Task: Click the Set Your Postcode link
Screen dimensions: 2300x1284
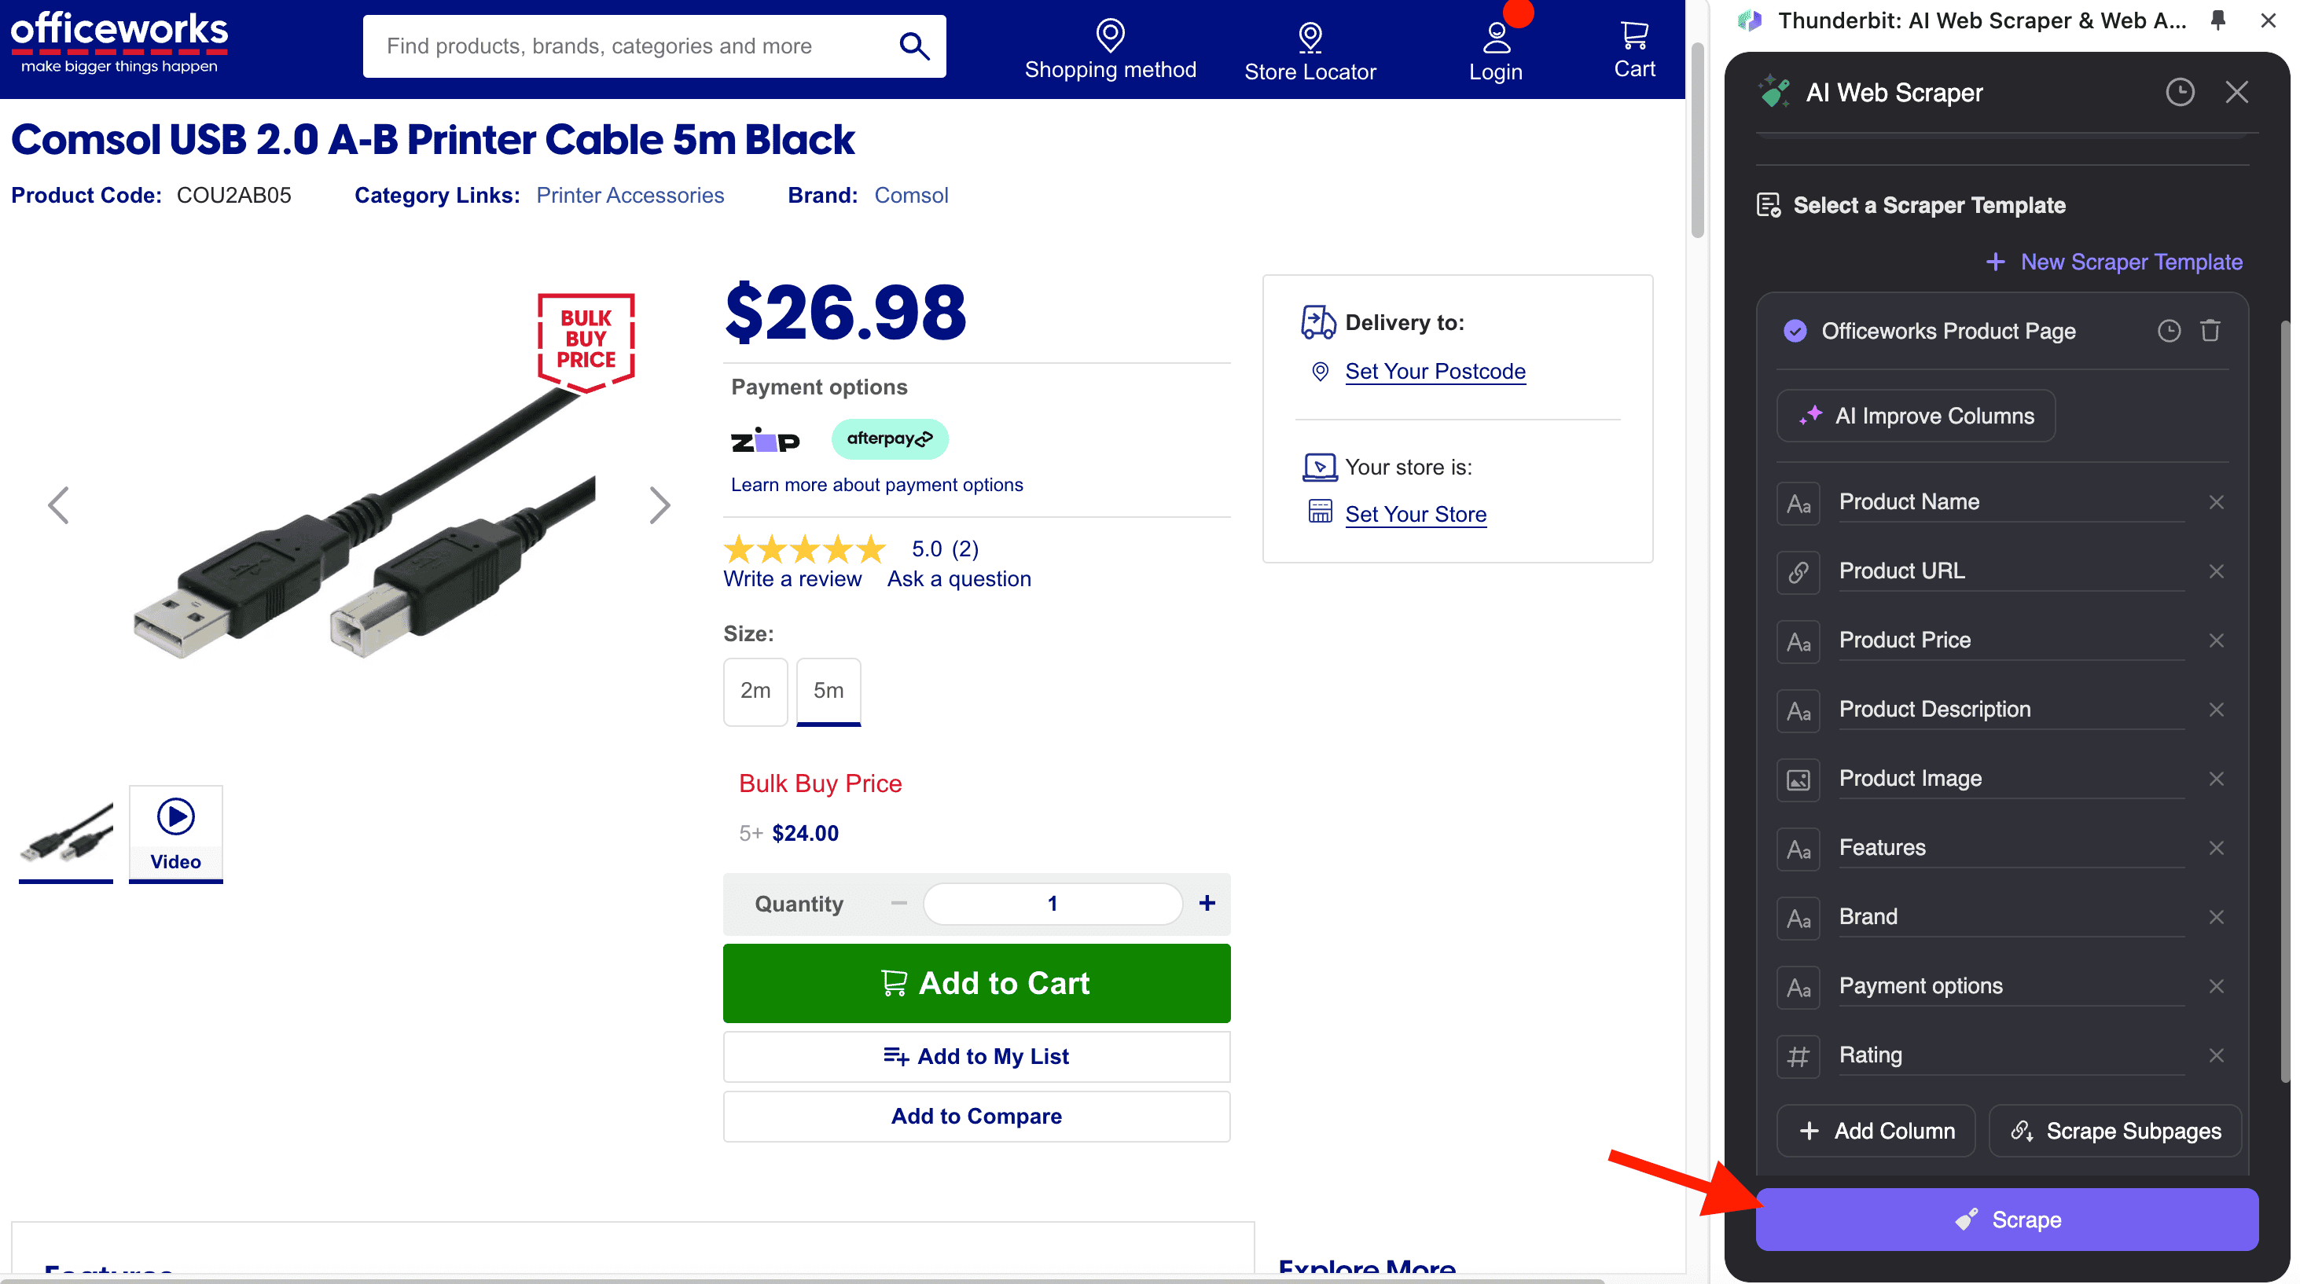Action: coord(1435,371)
